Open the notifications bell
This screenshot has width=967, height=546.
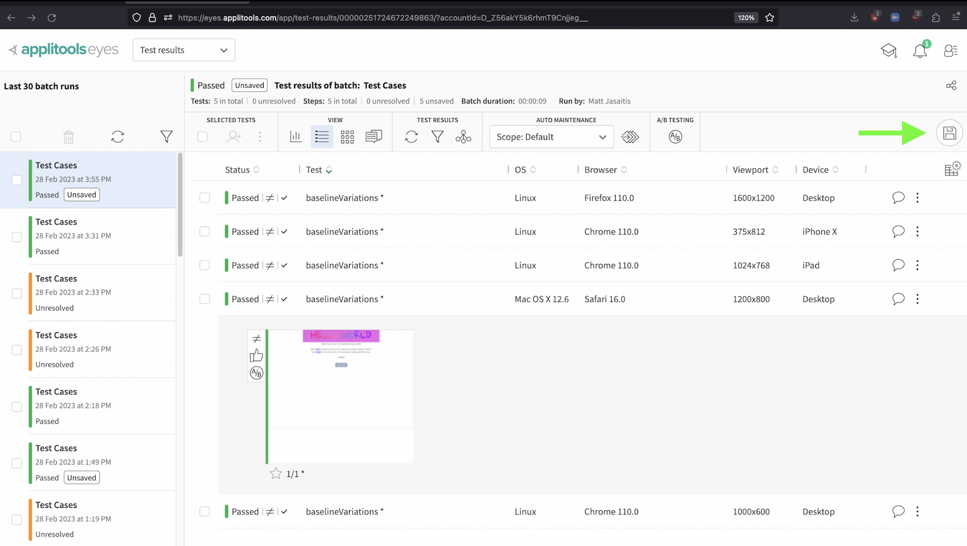point(920,51)
